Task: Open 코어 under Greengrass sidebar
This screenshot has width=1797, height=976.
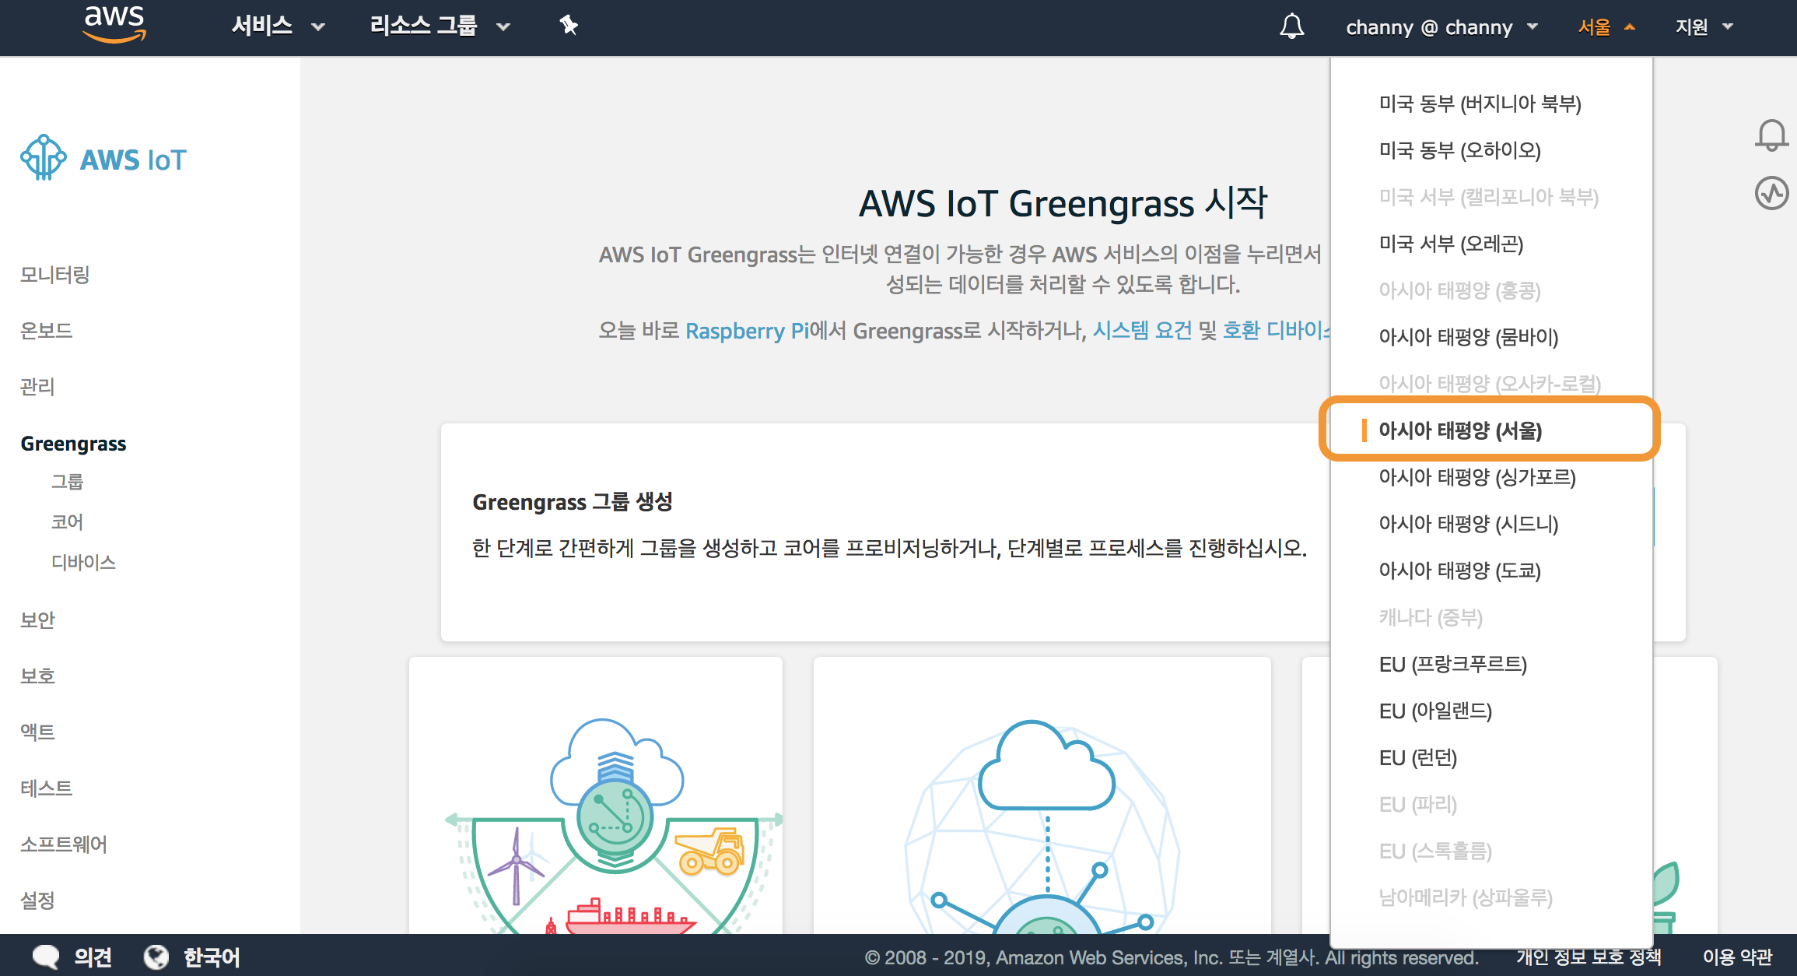Action: click(x=67, y=521)
